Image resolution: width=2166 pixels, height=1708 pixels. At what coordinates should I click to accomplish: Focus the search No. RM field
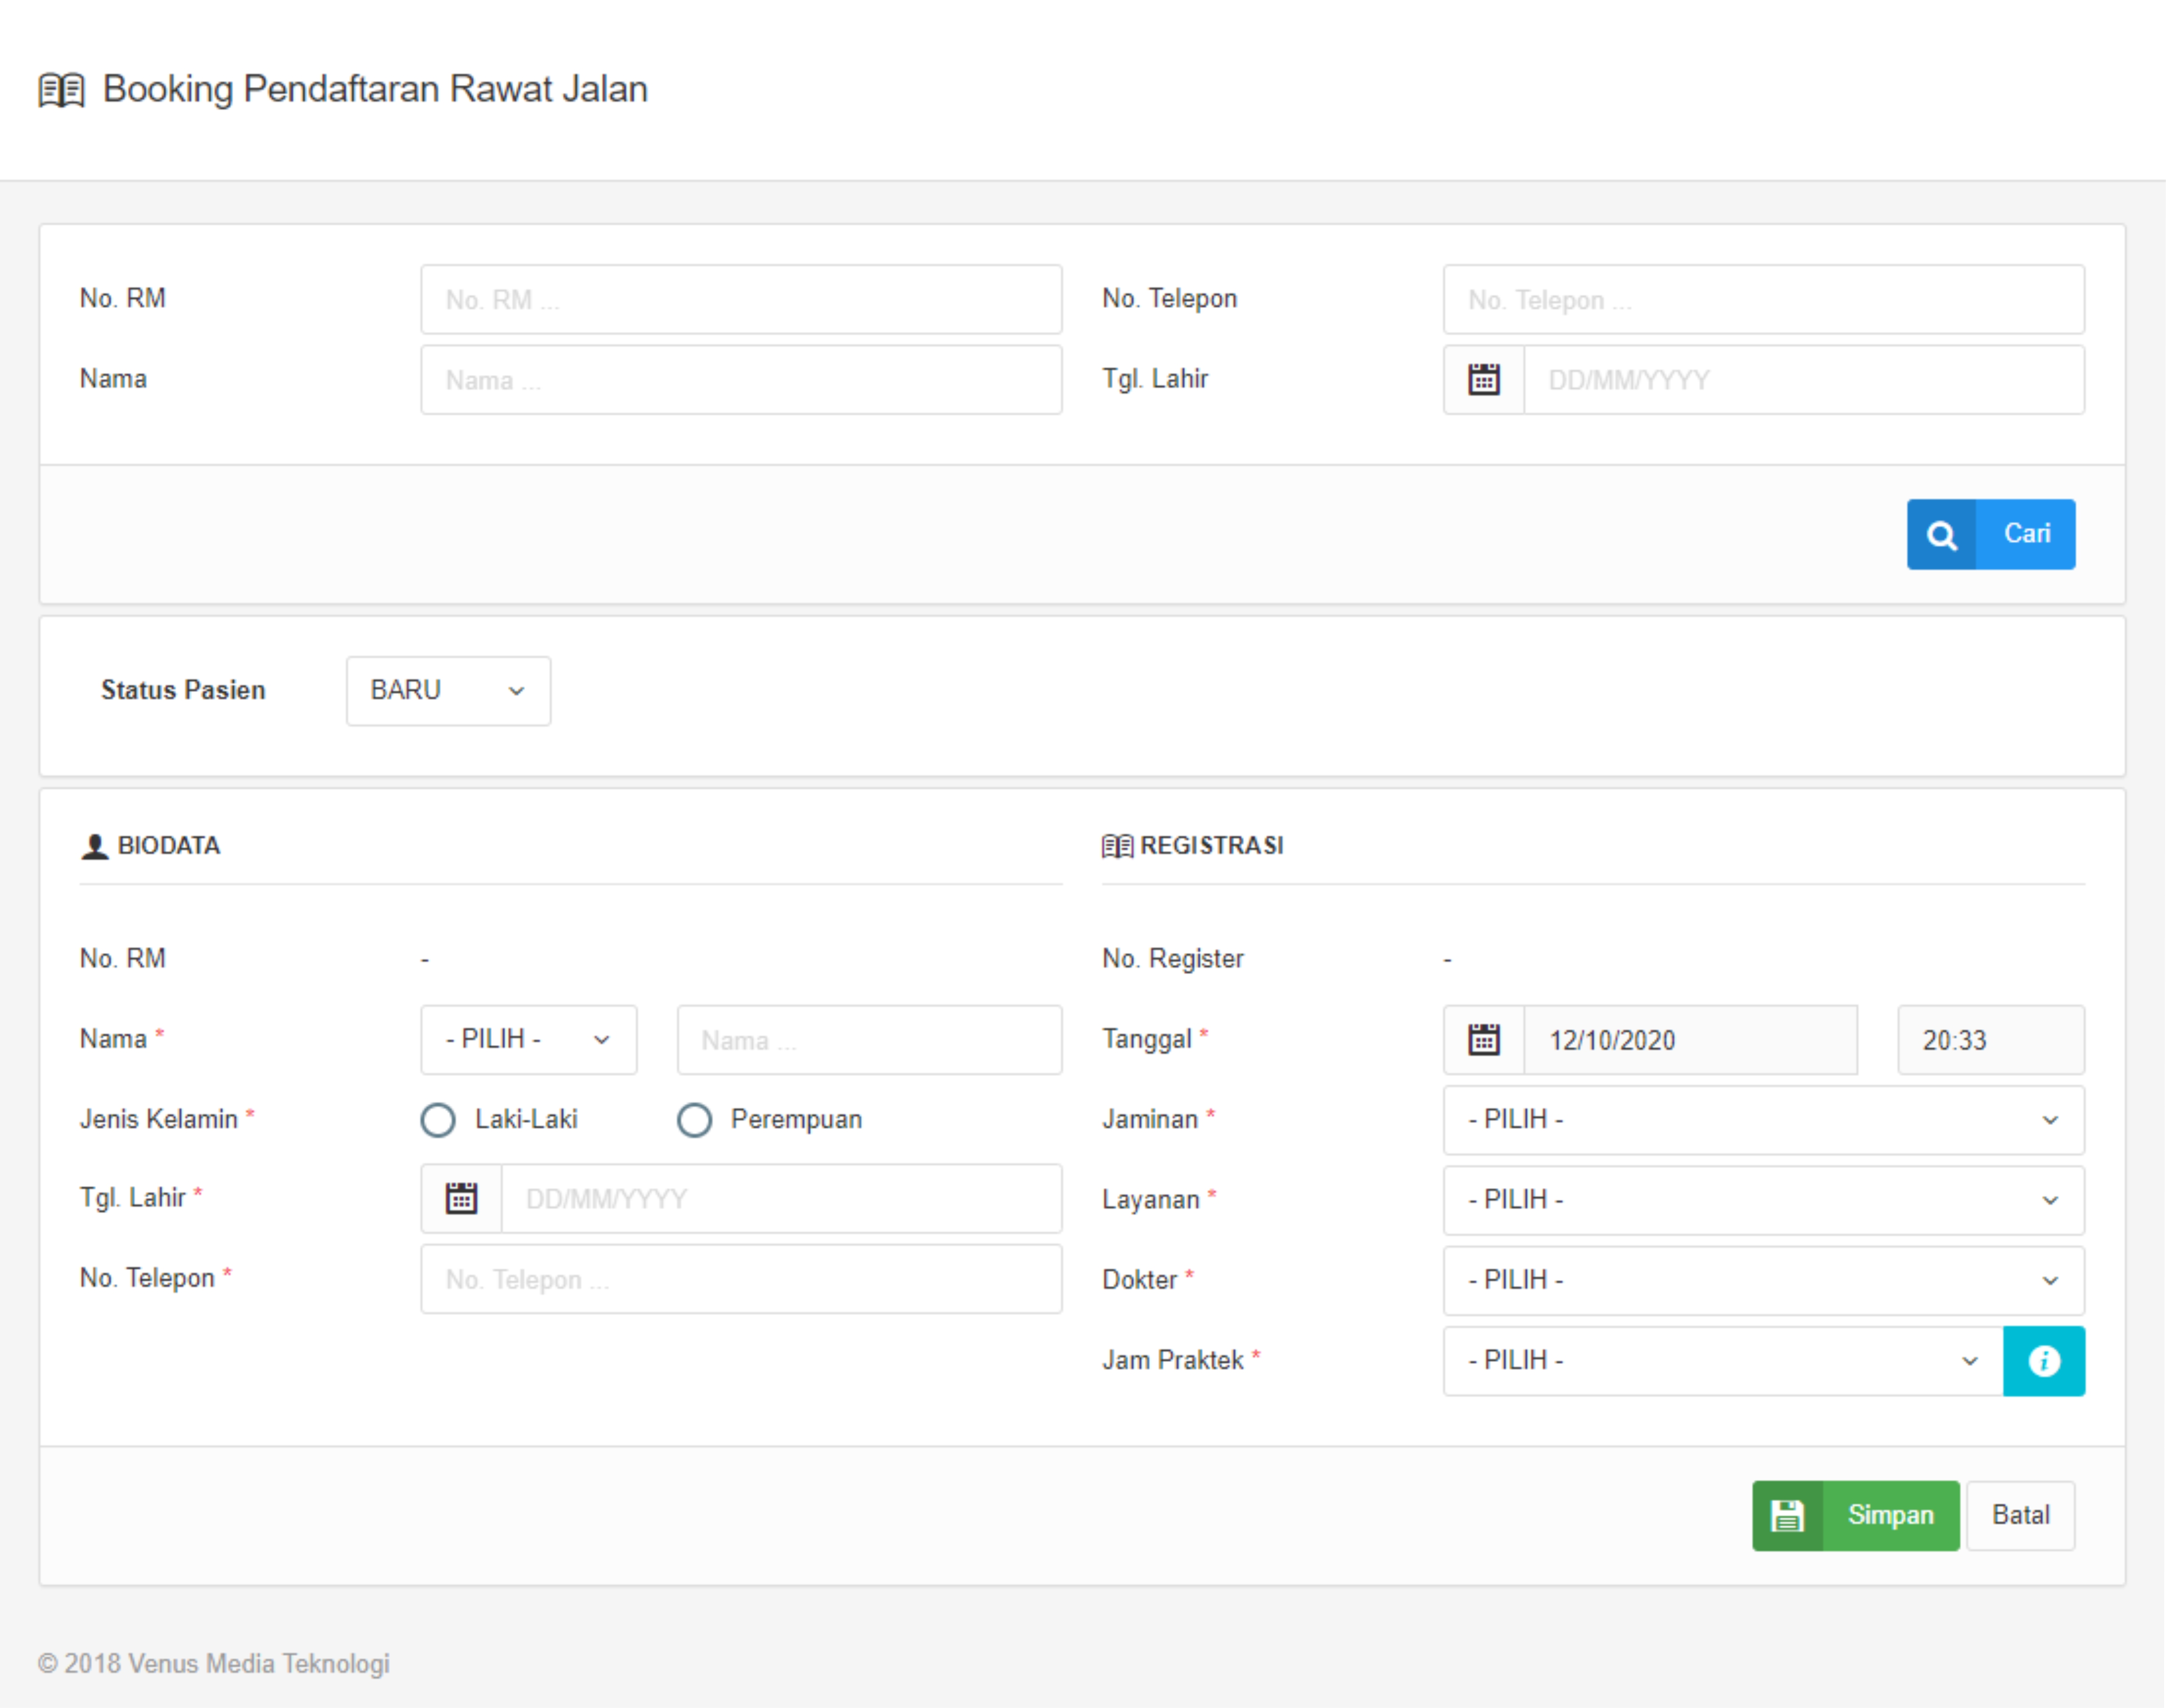pos(740,300)
